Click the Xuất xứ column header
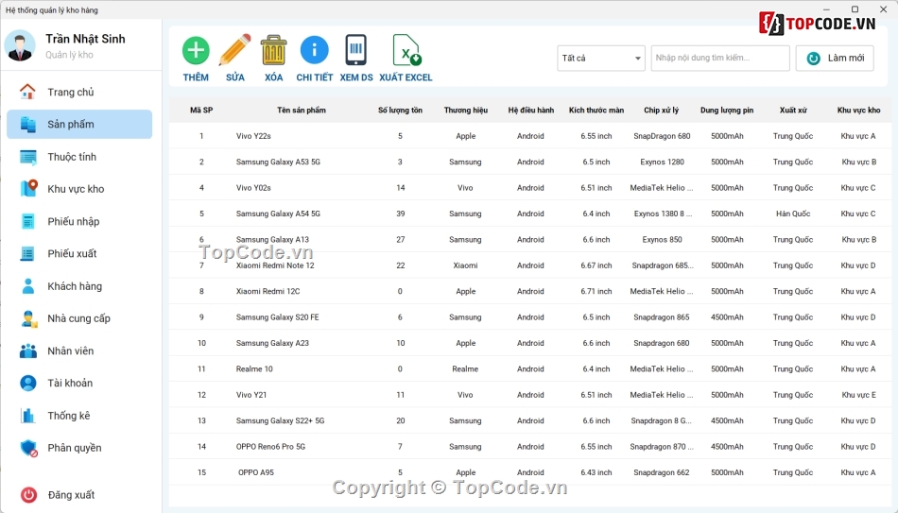898x513 pixels. click(793, 110)
